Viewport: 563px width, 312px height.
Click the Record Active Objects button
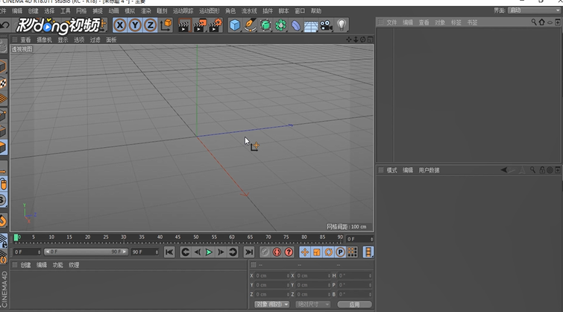(x=265, y=252)
